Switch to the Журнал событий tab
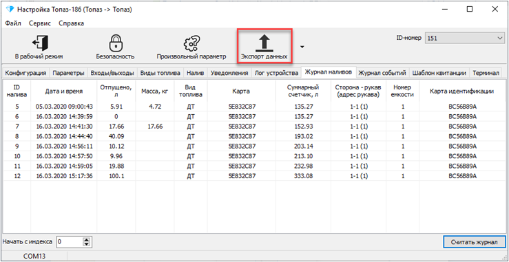This screenshot has height=262, width=509. 382,73
